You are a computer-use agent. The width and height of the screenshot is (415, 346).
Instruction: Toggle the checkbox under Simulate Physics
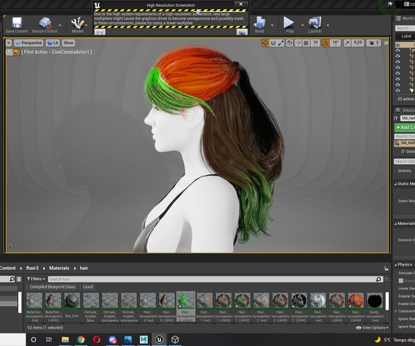[x=401, y=280]
